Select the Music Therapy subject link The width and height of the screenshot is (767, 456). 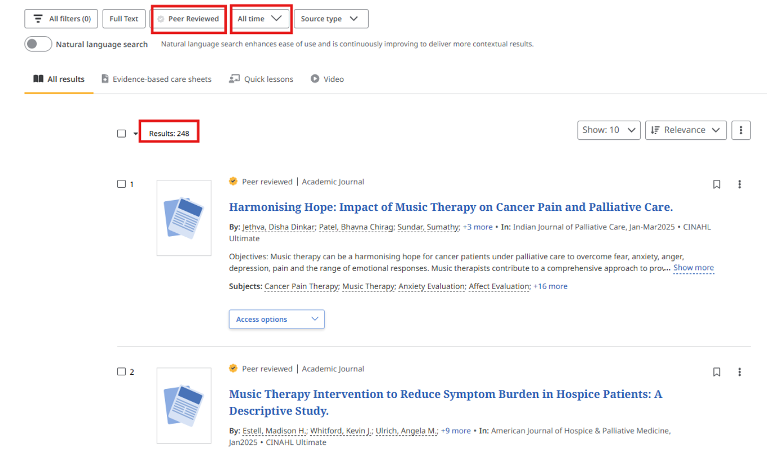point(368,286)
